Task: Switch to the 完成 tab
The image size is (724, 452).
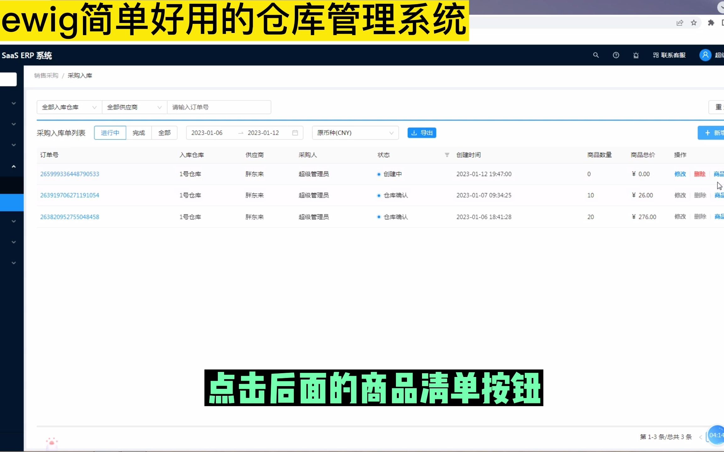Action: [138, 133]
